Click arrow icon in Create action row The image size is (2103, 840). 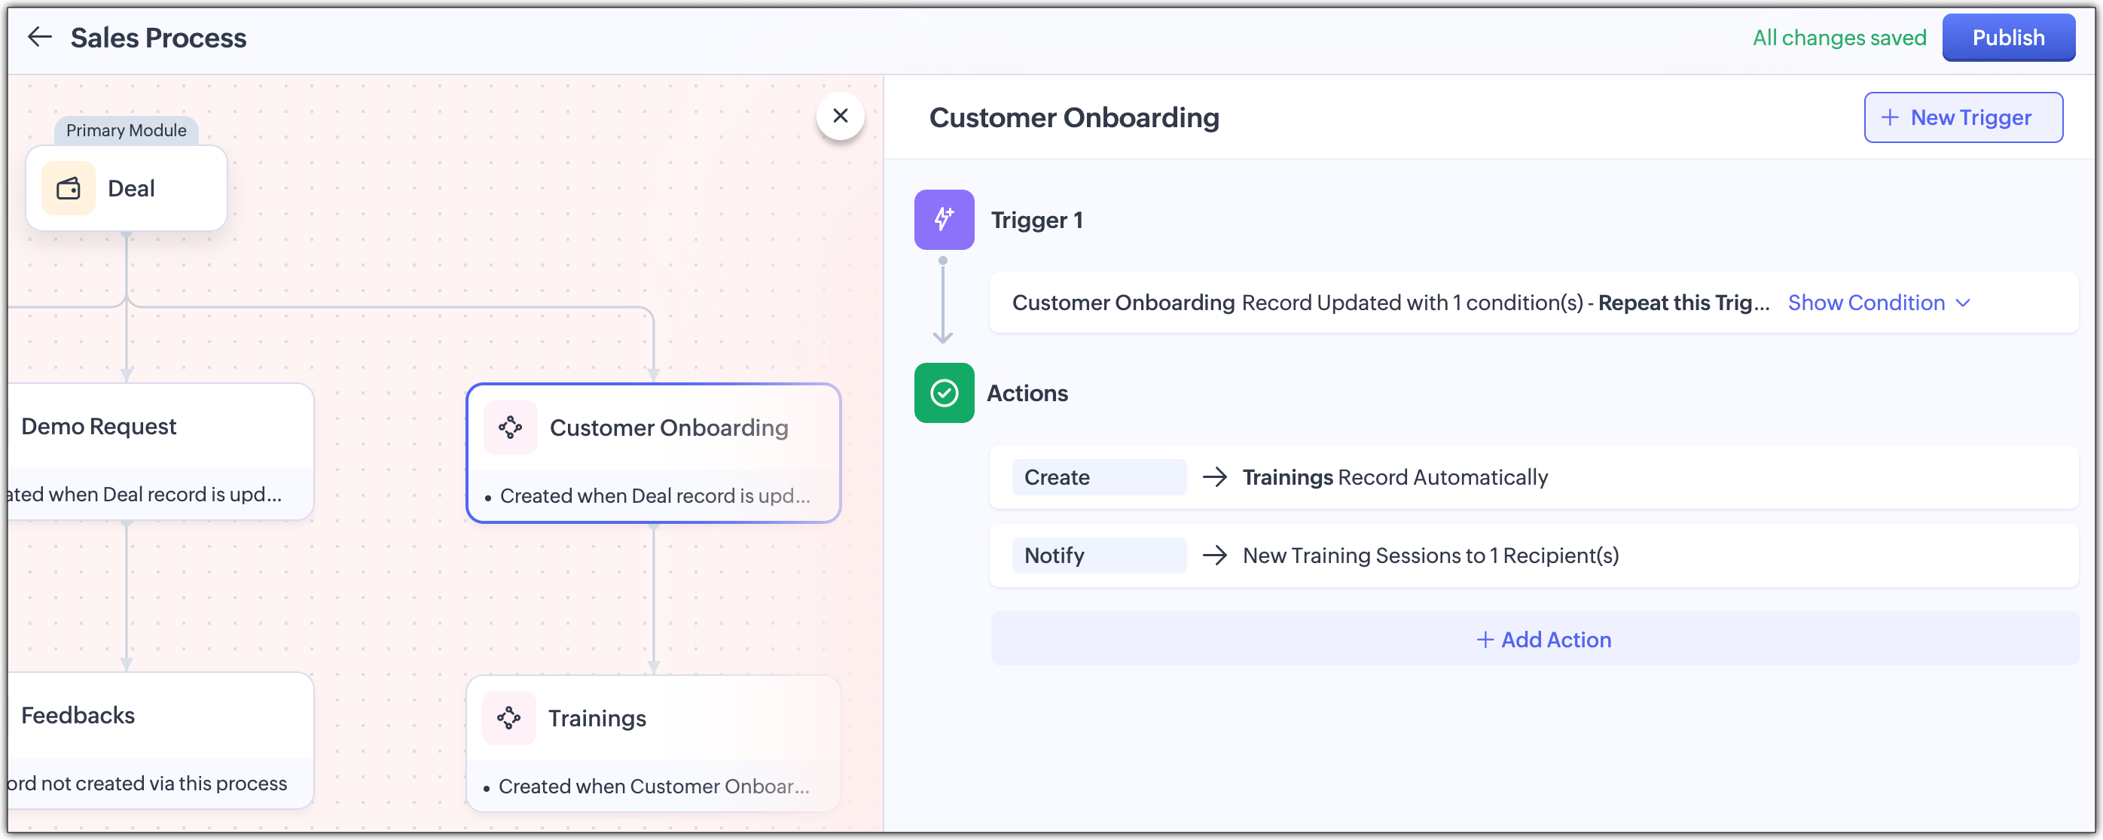tap(1215, 477)
